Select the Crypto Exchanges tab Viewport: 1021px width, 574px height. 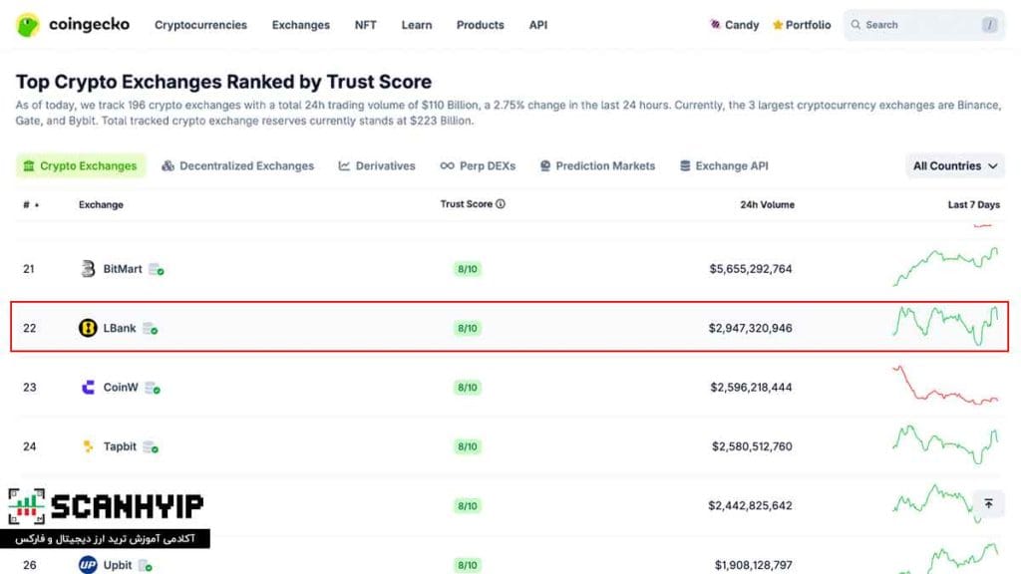coord(81,166)
